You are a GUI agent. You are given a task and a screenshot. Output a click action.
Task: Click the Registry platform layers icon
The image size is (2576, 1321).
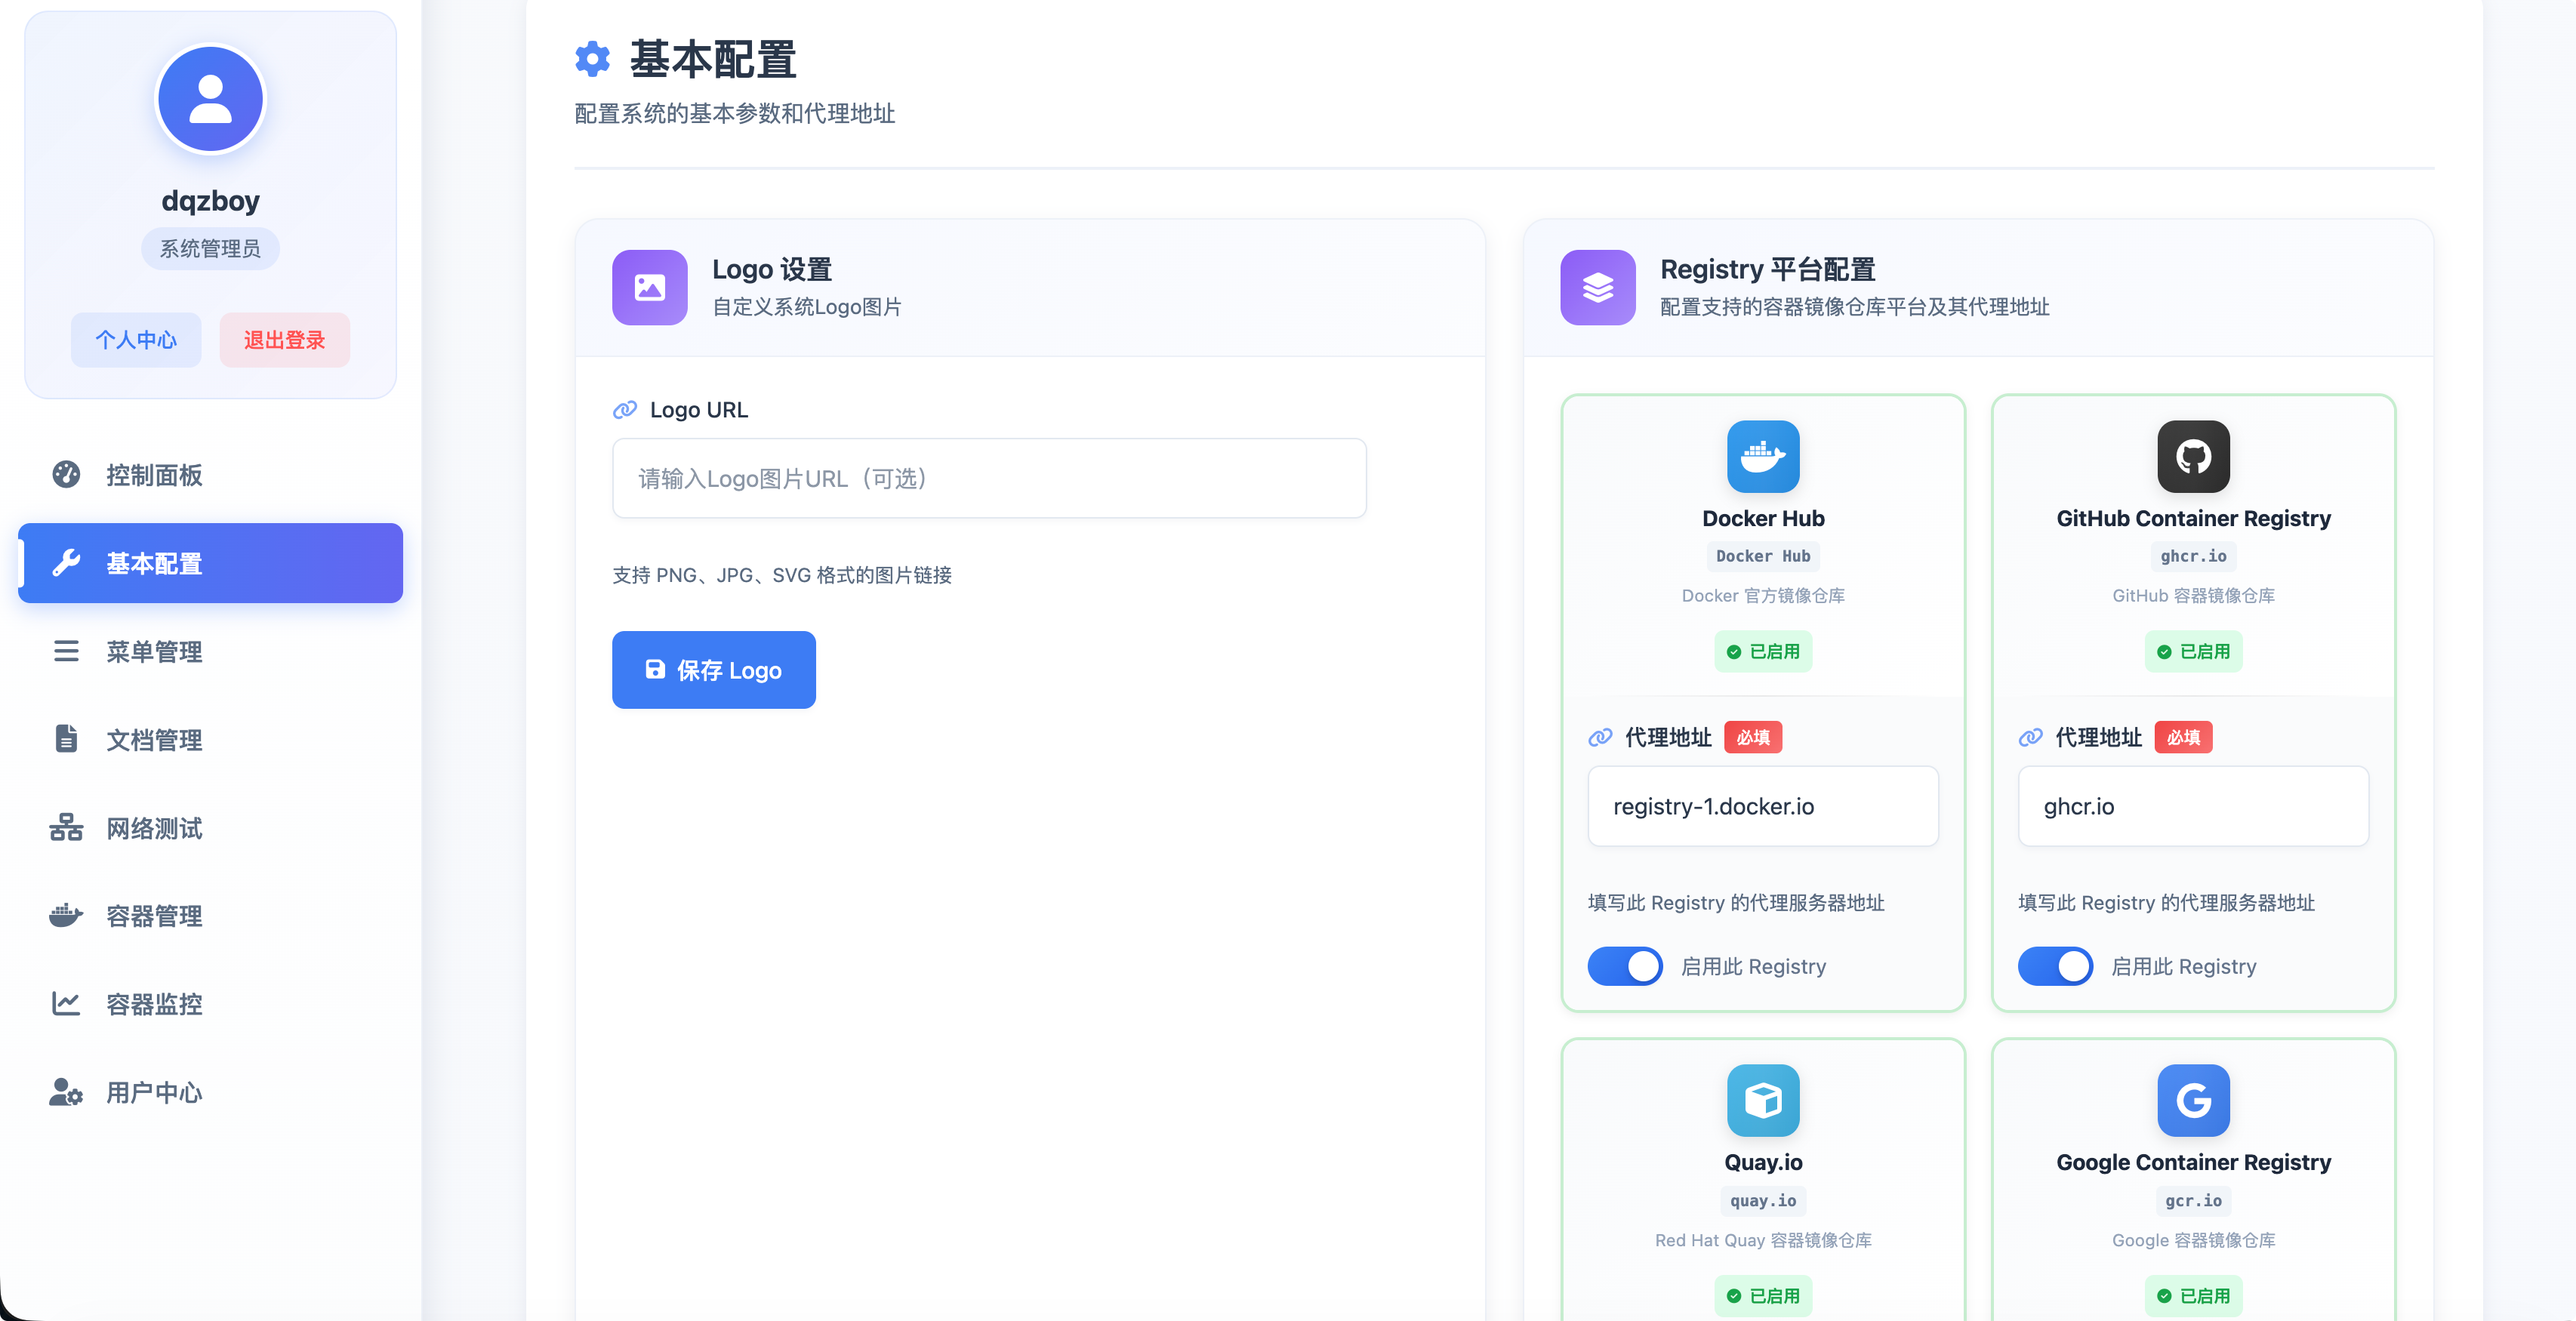1597,288
